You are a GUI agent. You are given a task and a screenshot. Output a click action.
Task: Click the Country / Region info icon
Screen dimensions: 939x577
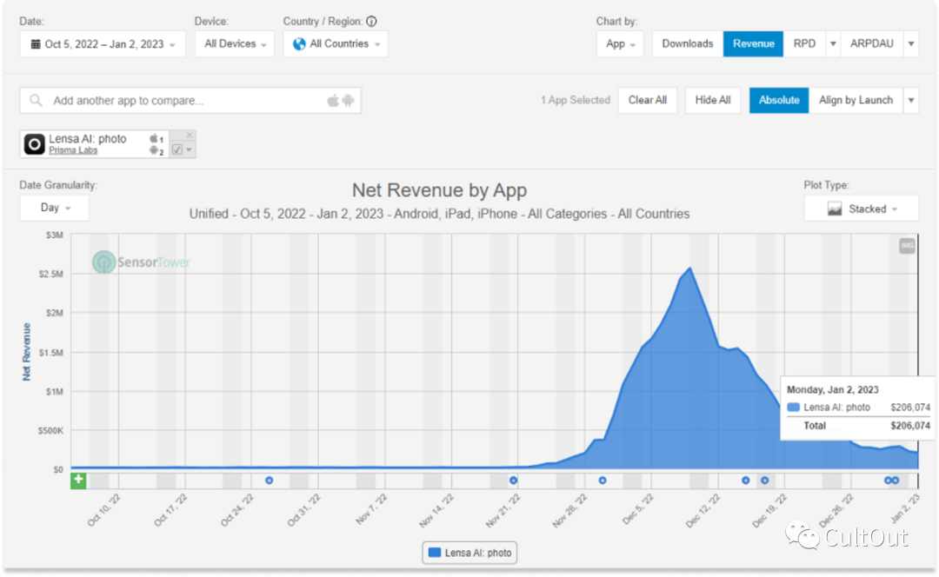coord(371,22)
